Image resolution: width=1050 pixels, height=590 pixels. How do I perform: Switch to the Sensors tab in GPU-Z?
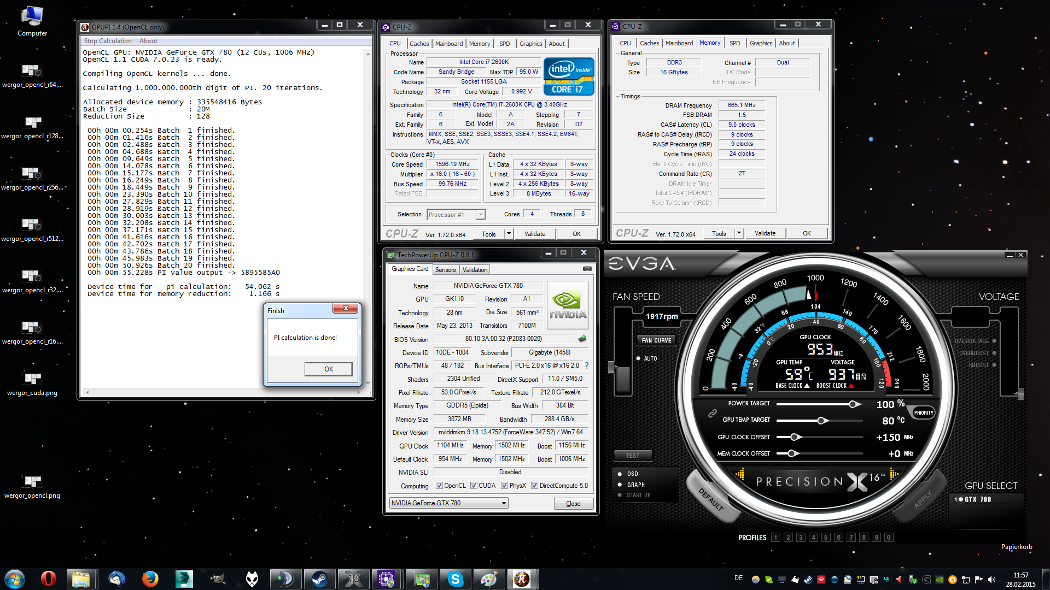pyautogui.click(x=445, y=270)
